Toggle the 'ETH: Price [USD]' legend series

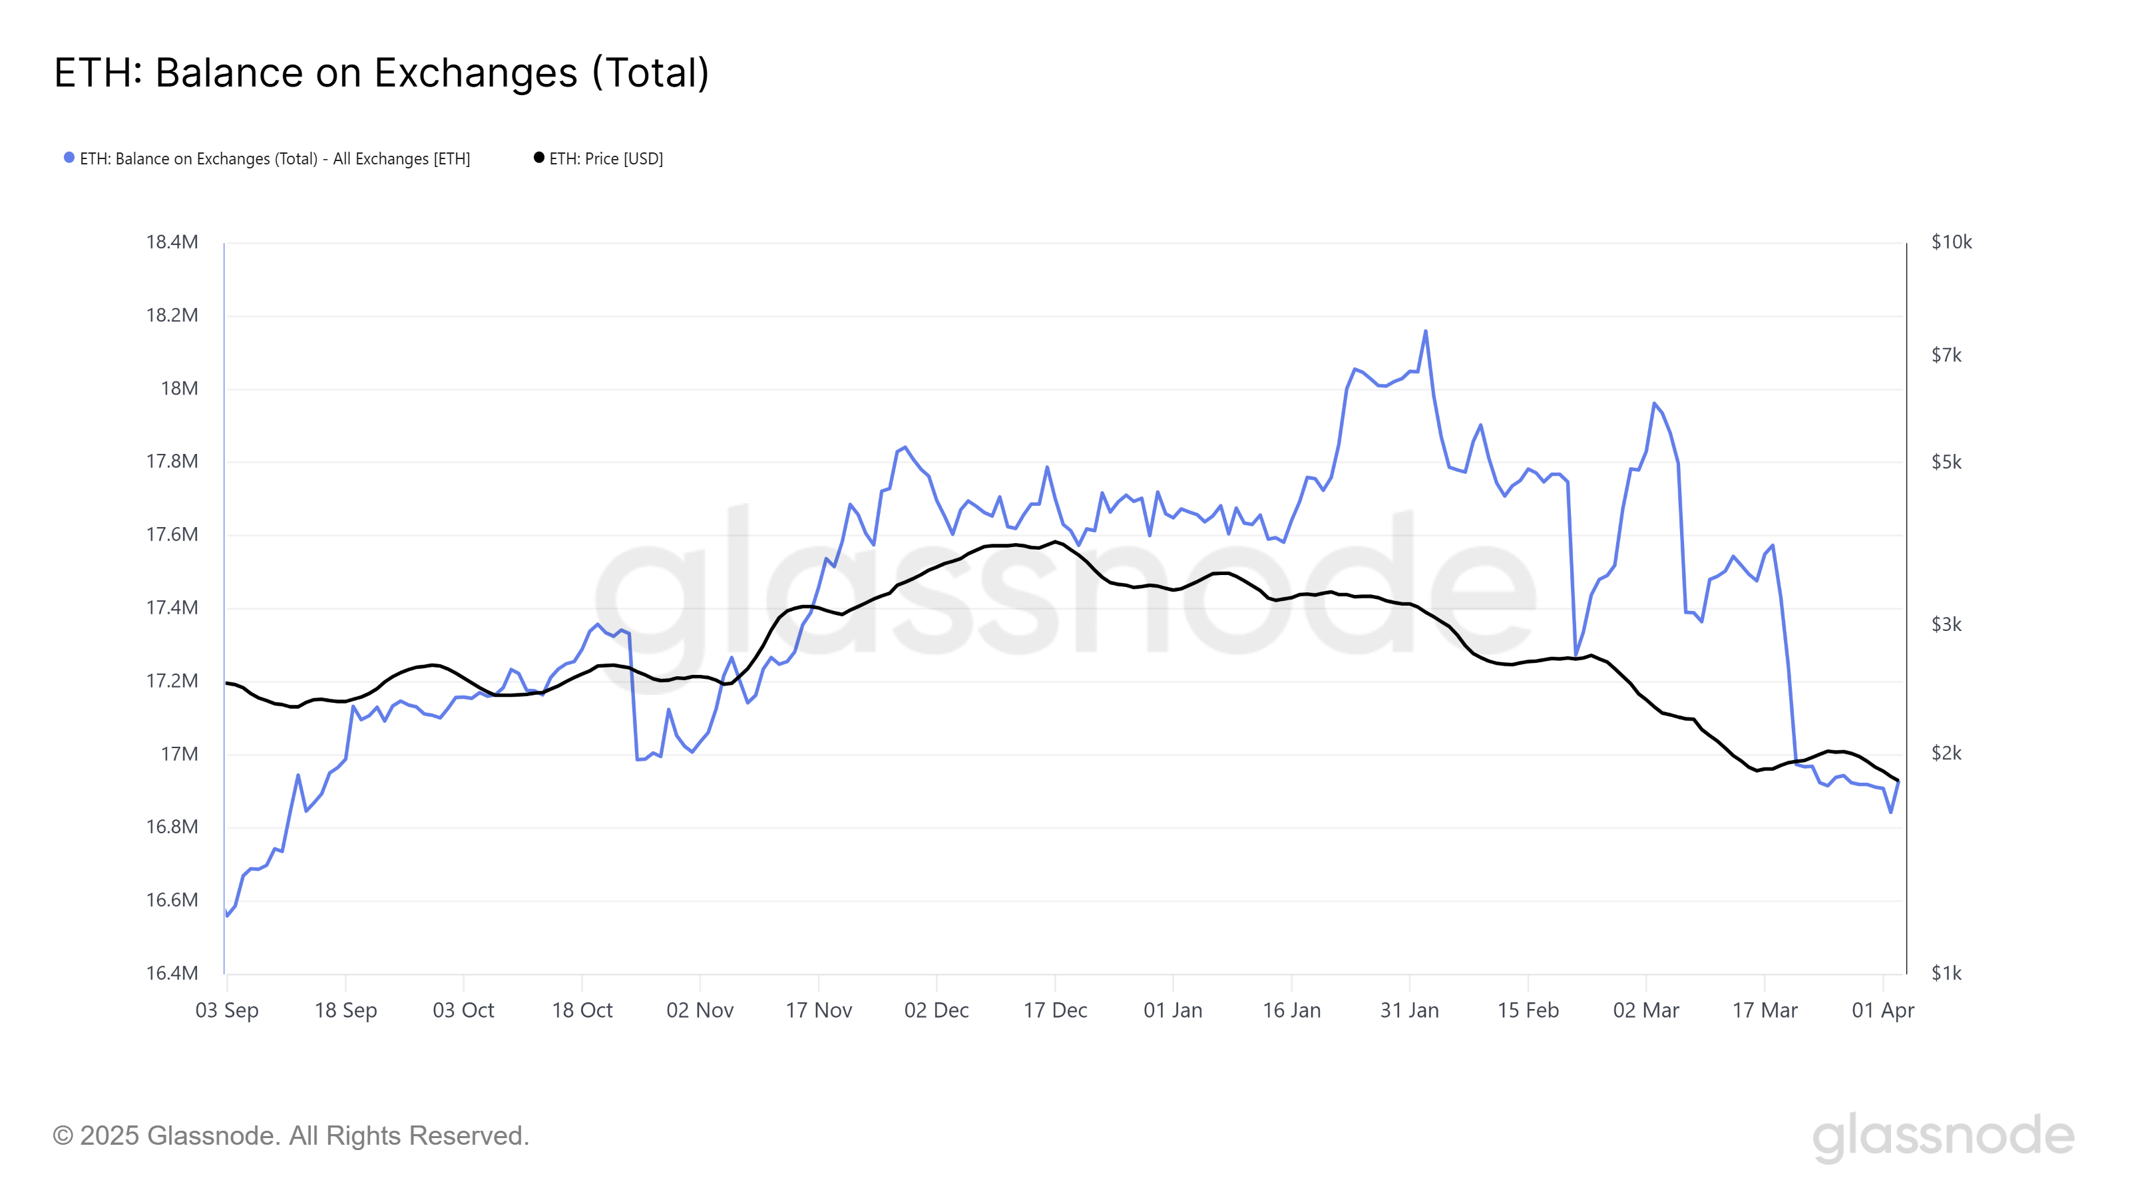[606, 159]
